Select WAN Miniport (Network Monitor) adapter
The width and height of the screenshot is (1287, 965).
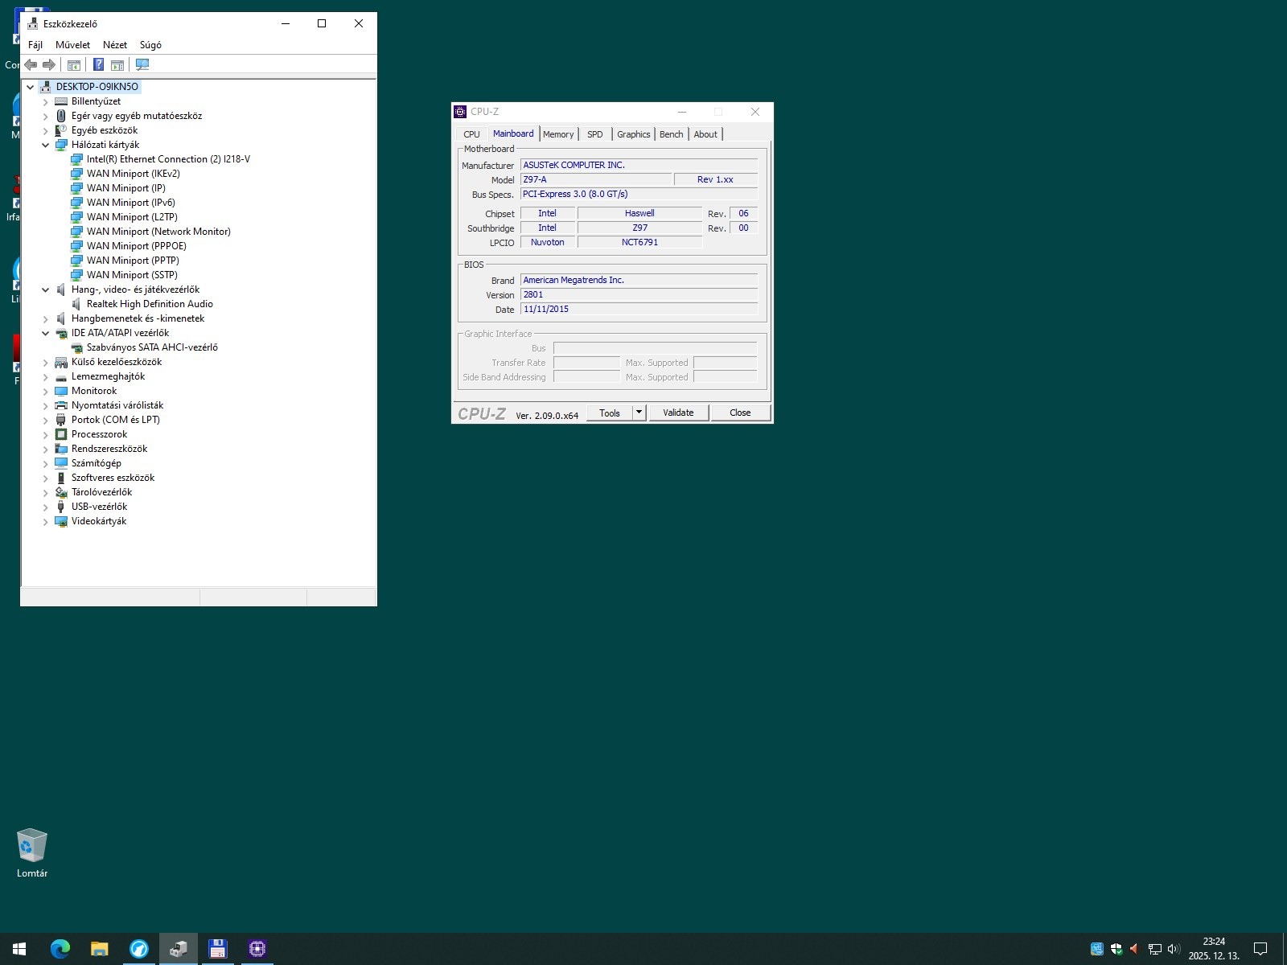pyautogui.click(x=158, y=232)
